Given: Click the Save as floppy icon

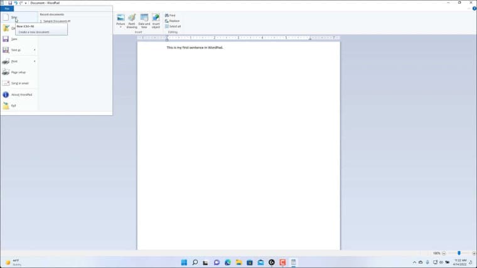Looking at the screenshot, I should (x=6, y=50).
